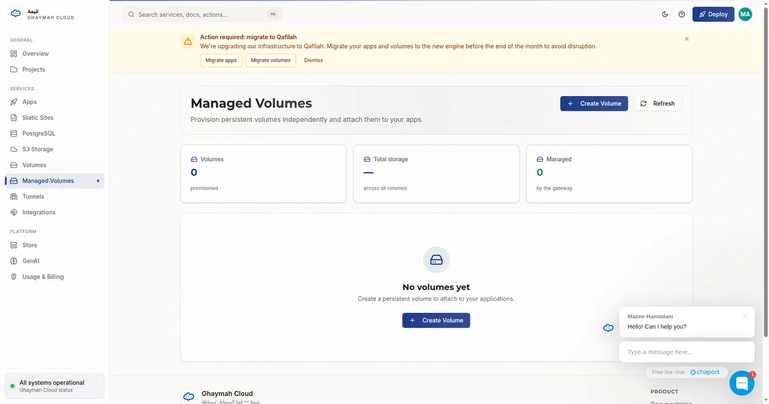Click the Volumes sidebar icon
The width and height of the screenshot is (769, 404).
(14, 165)
